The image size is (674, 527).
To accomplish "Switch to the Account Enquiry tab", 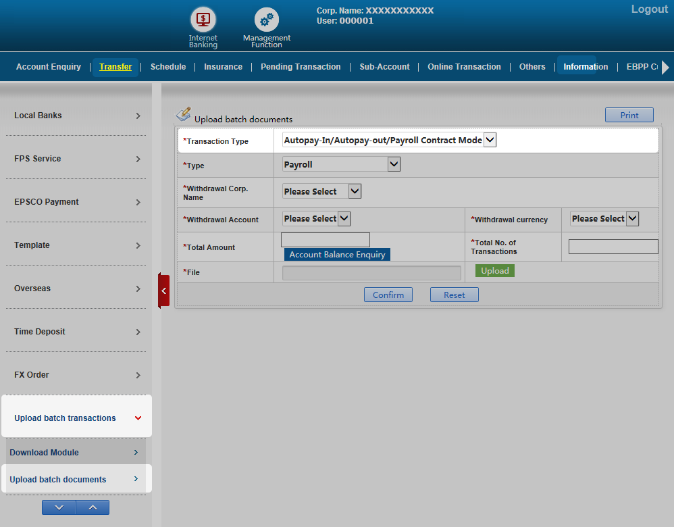I will tap(49, 67).
